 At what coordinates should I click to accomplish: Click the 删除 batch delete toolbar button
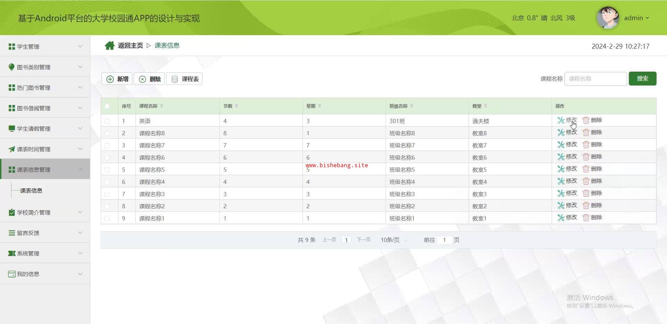[x=149, y=79]
